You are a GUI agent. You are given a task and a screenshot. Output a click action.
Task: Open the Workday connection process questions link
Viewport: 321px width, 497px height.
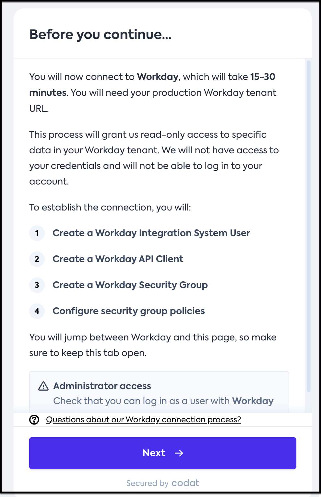point(143,419)
